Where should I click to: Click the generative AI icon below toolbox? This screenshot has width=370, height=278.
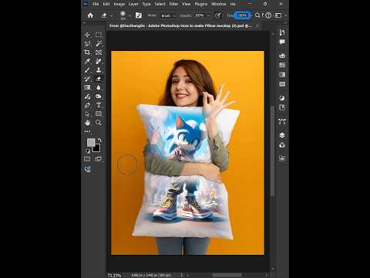click(x=88, y=169)
